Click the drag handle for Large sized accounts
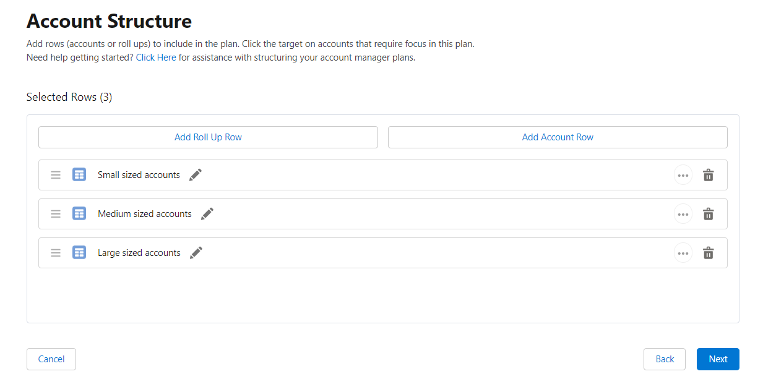 pos(56,253)
